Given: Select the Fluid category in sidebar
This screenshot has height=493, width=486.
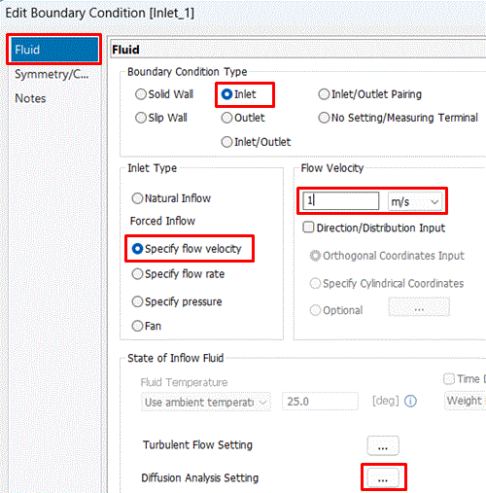Looking at the screenshot, I should [x=54, y=50].
